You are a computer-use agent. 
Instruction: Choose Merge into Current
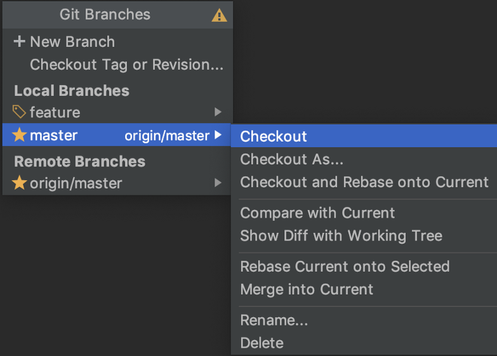pos(307,289)
